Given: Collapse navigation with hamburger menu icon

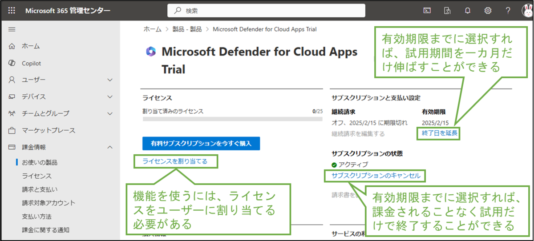Looking at the screenshot, I should point(12,29).
